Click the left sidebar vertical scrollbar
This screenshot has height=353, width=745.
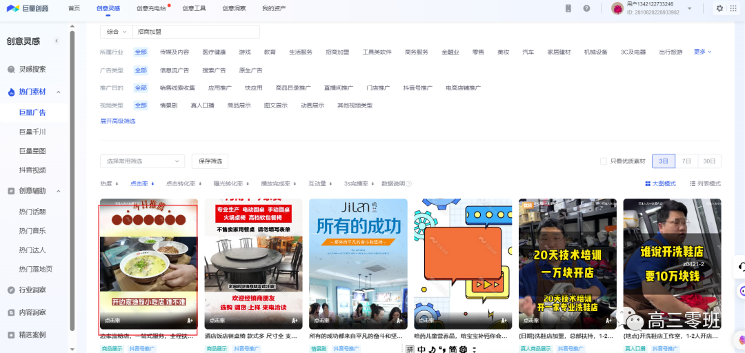[72, 181]
